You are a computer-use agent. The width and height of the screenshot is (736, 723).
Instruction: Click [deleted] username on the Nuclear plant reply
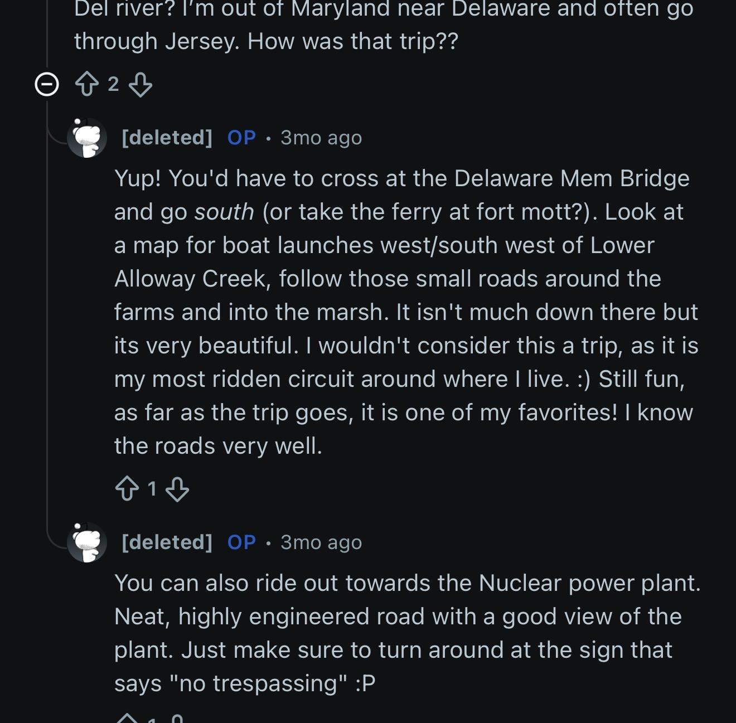pyautogui.click(x=167, y=542)
